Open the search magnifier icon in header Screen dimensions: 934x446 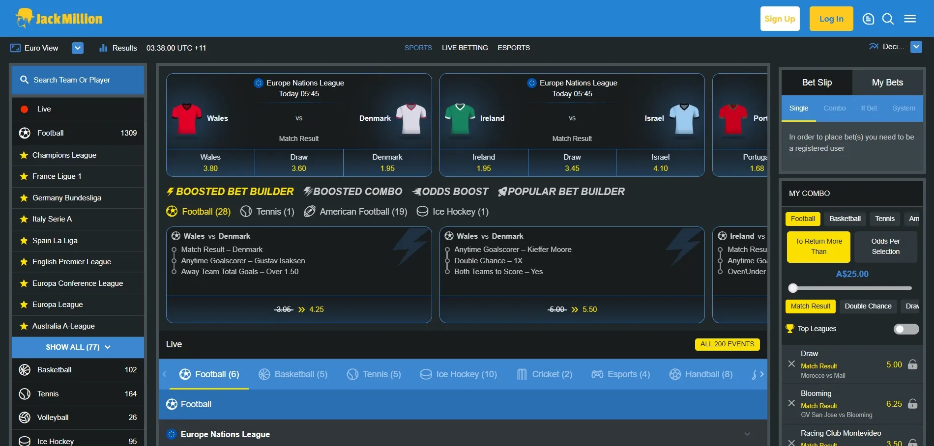coord(888,19)
